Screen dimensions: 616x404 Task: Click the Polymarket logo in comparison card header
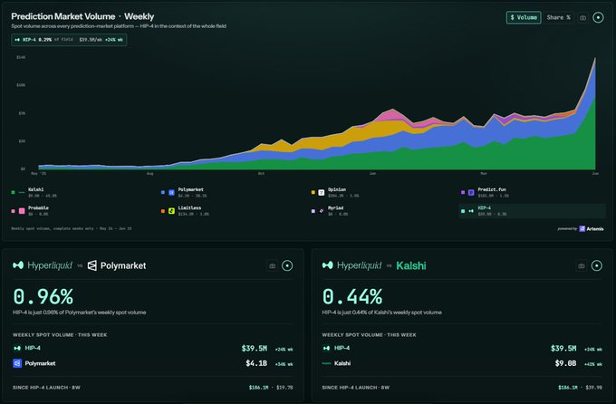click(117, 265)
